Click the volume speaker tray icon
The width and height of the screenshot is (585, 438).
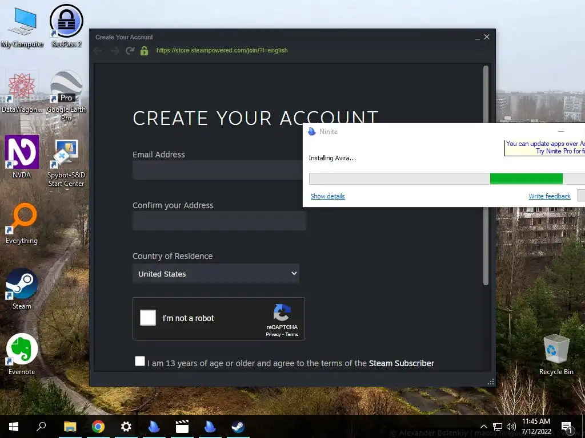coord(511,427)
